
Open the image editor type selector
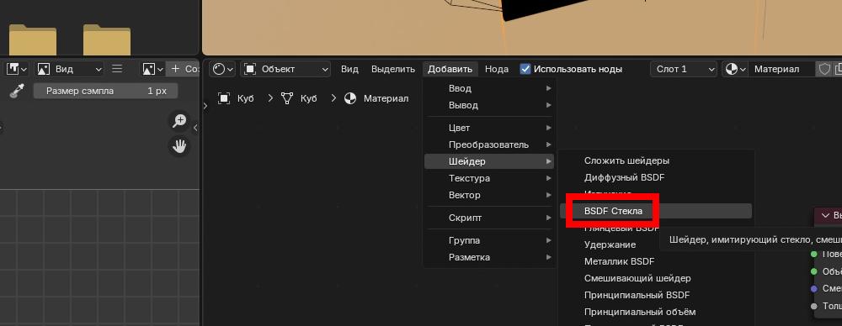[x=17, y=69]
